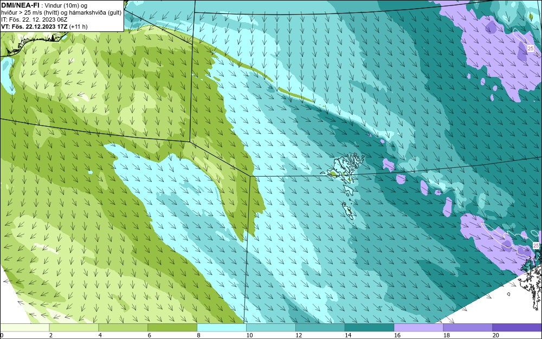Click the initial time "IT: Fös. 22. 12. 2023 06Z"
This screenshot has width=542, height=339.
point(34,19)
